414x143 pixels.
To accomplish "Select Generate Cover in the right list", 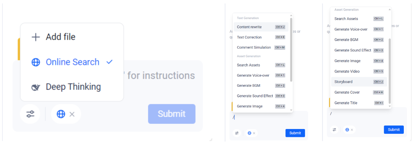I will pos(347,92).
